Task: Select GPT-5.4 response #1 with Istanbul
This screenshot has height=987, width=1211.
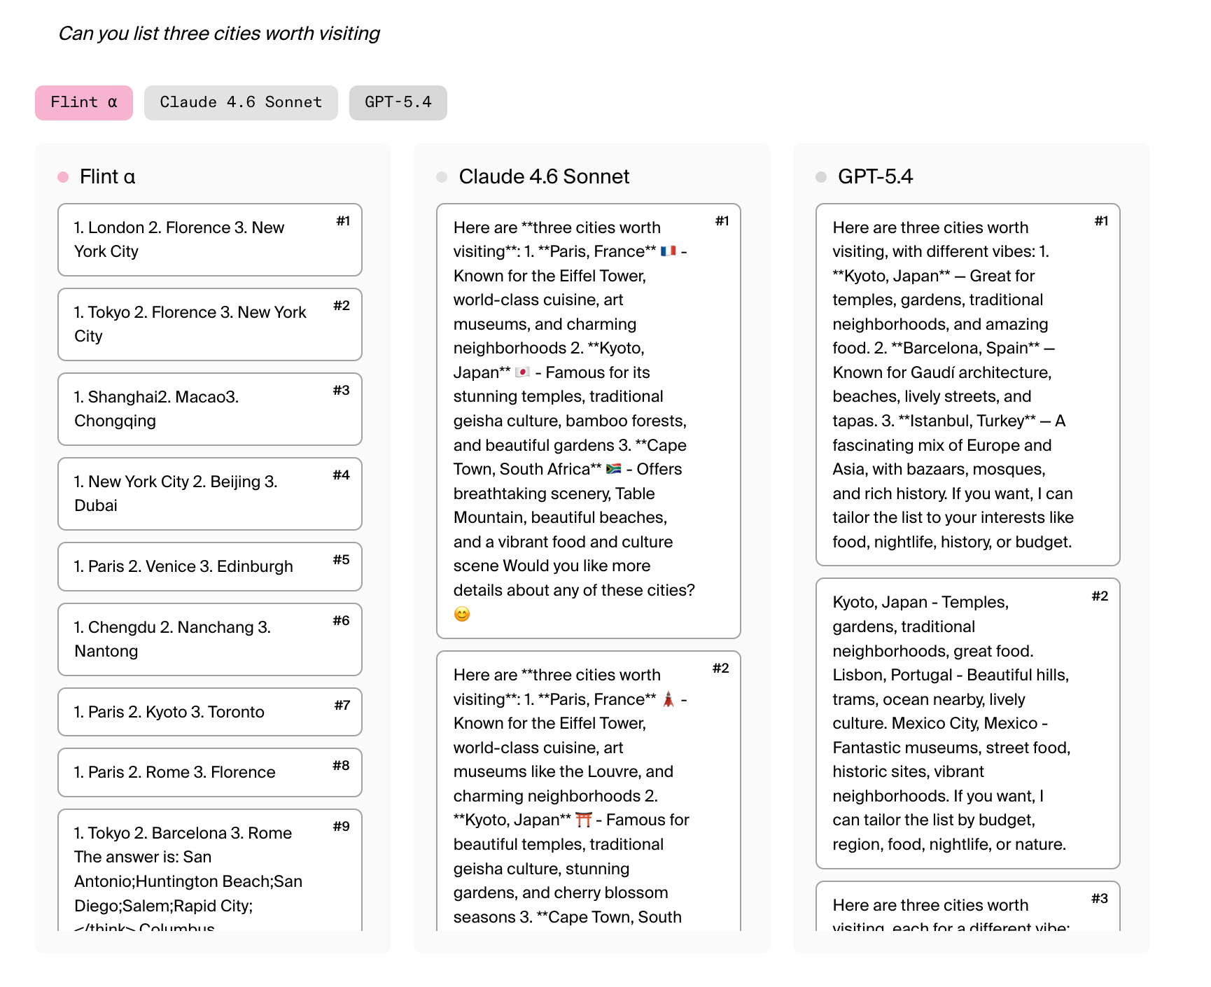Action: tap(968, 385)
